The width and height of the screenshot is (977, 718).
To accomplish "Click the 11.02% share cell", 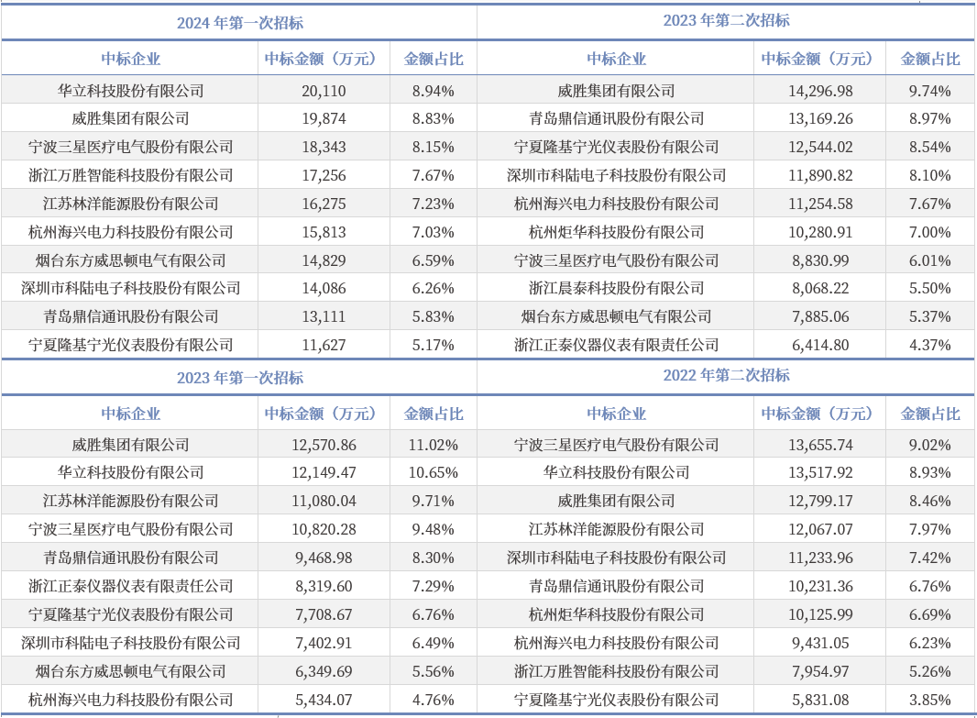I will click(x=433, y=445).
